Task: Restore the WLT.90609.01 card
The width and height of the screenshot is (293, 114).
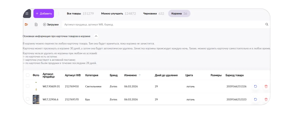Action: [x=255, y=86]
